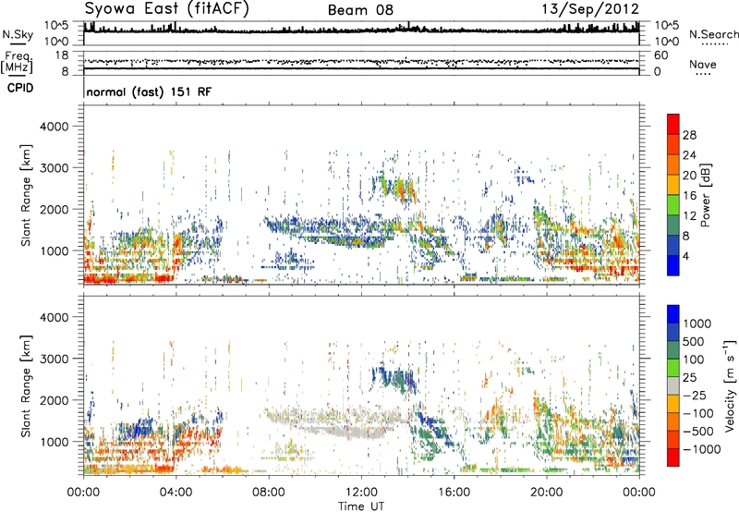Click the "16" tick on Power color bar
739x512 pixels.
pyautogui.click(x=689, y=196)
